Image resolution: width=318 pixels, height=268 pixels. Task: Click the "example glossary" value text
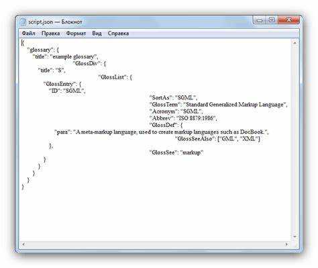[73, 56]
